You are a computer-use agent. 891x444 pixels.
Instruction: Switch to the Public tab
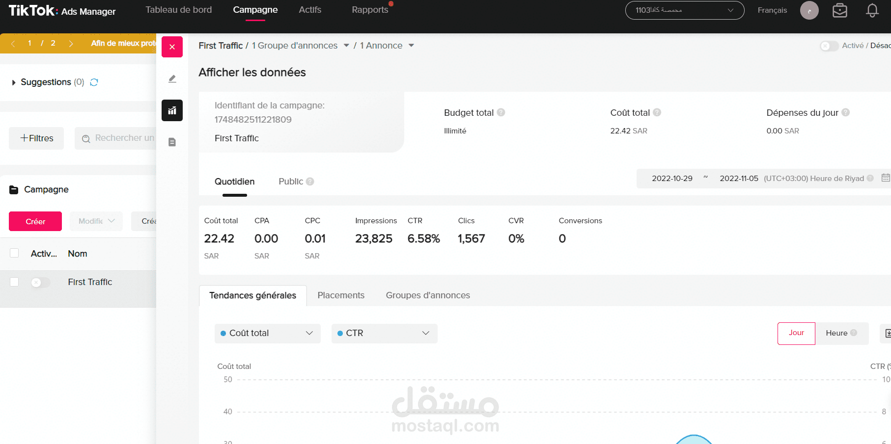291,182
